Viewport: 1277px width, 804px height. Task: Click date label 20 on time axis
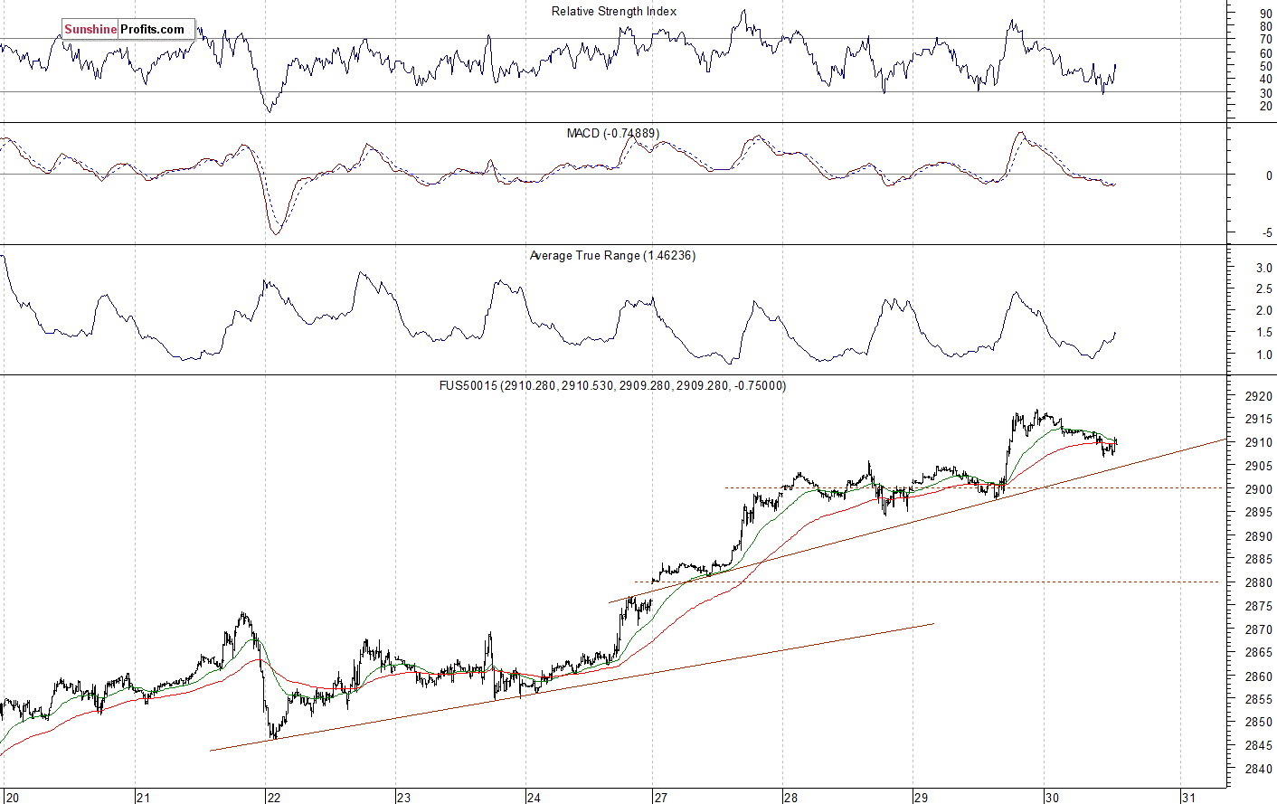pyautogui.click(x=11, y=798)
